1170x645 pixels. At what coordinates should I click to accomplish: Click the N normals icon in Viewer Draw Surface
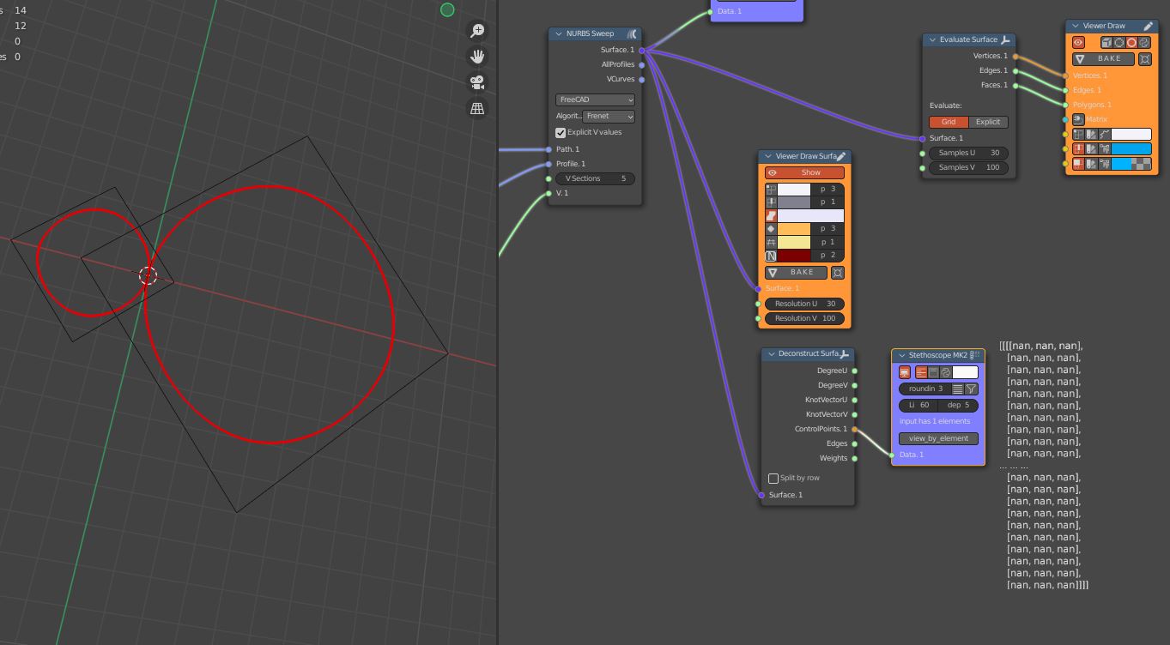click(x=771, y=256)
